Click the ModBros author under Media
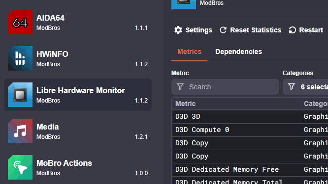The image size is (328, 184). tap(48, 137)
